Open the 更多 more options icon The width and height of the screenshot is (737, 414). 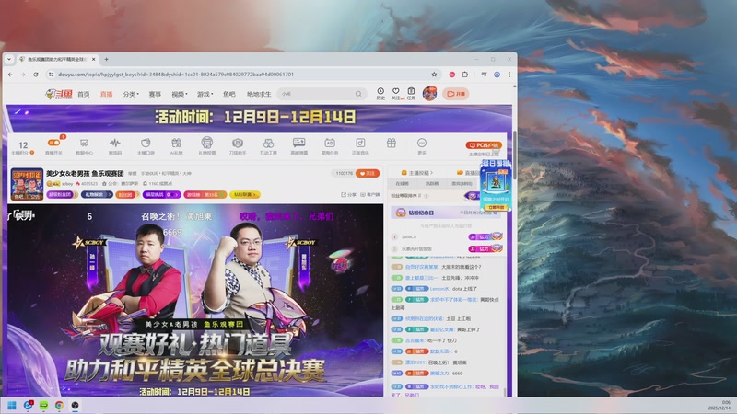[422, 143]
